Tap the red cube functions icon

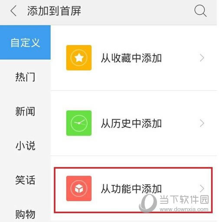tap(79, 189)
